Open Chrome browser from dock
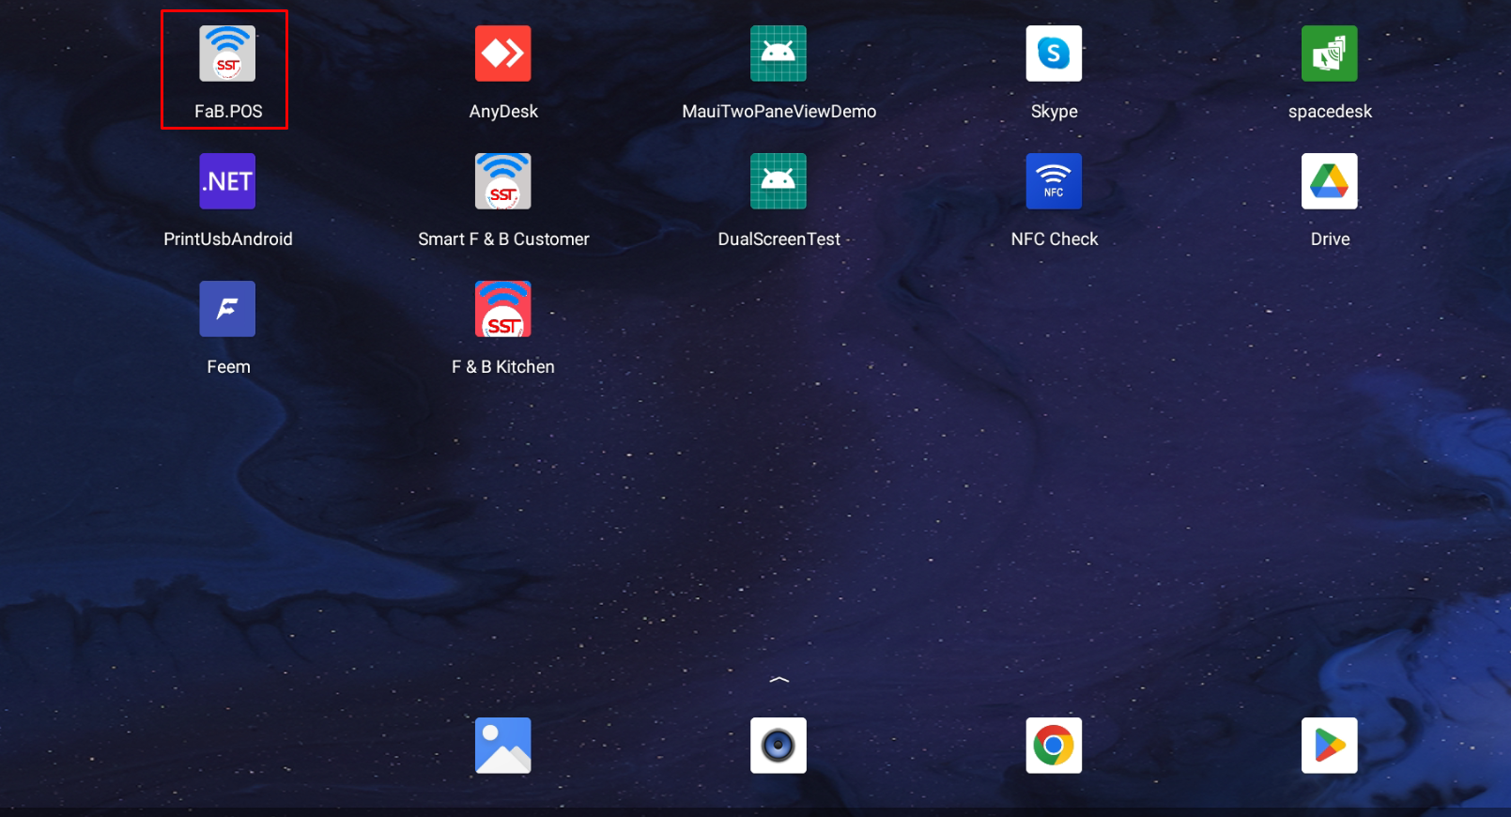Screen dimensions: 1511x817 click(x=1054, y=746)
